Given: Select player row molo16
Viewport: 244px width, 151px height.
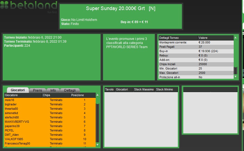Looking at the screenshot, I should 50,100.
